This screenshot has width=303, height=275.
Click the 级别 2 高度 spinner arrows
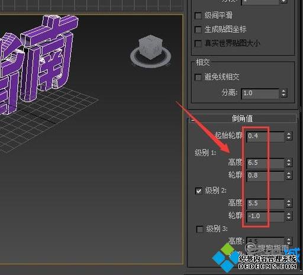289,203
